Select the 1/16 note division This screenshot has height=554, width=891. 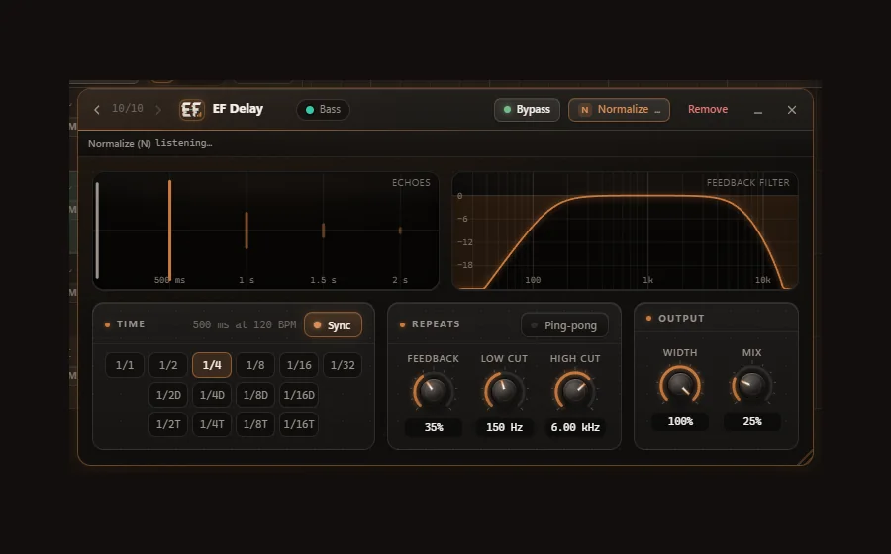click(299, 365)
